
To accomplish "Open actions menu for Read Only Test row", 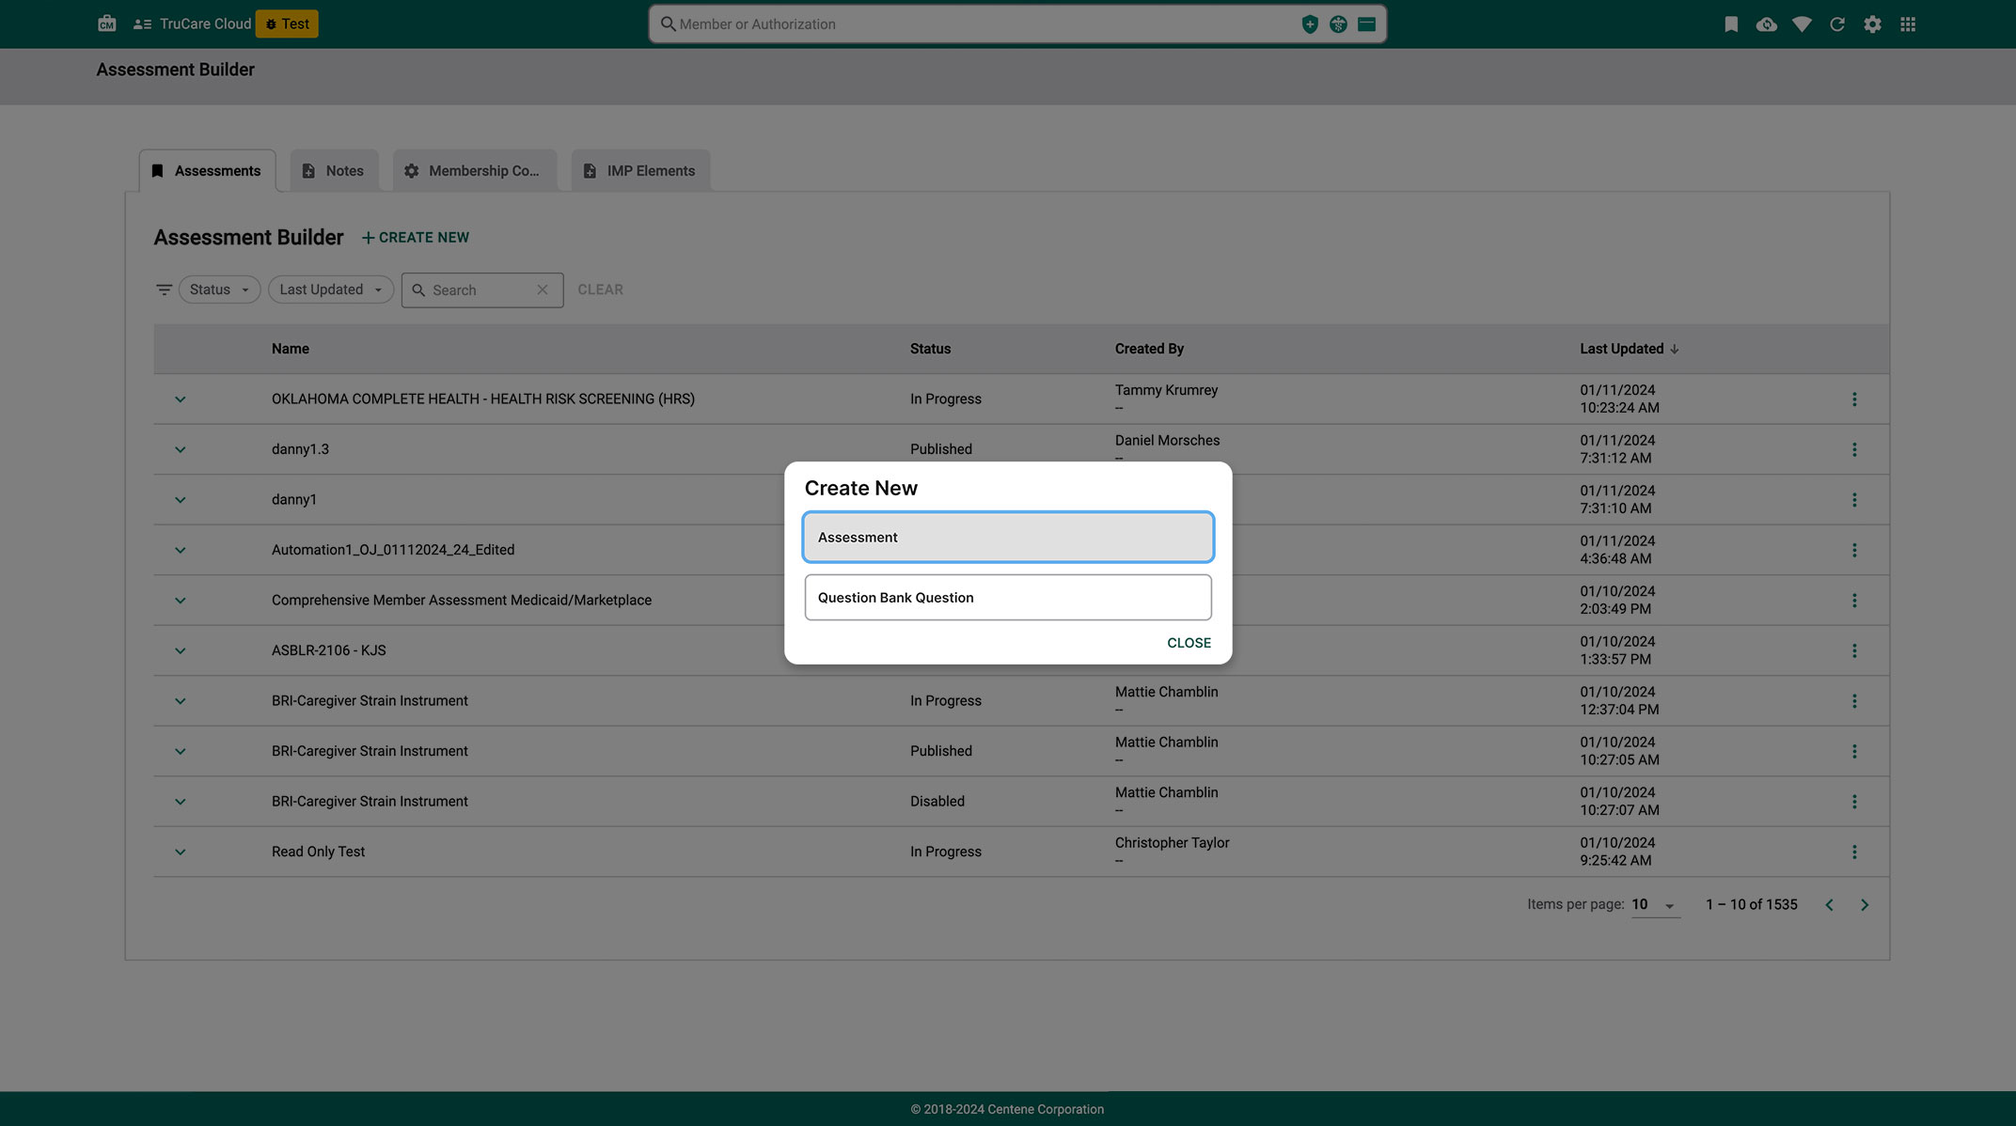I will 1854,852.
